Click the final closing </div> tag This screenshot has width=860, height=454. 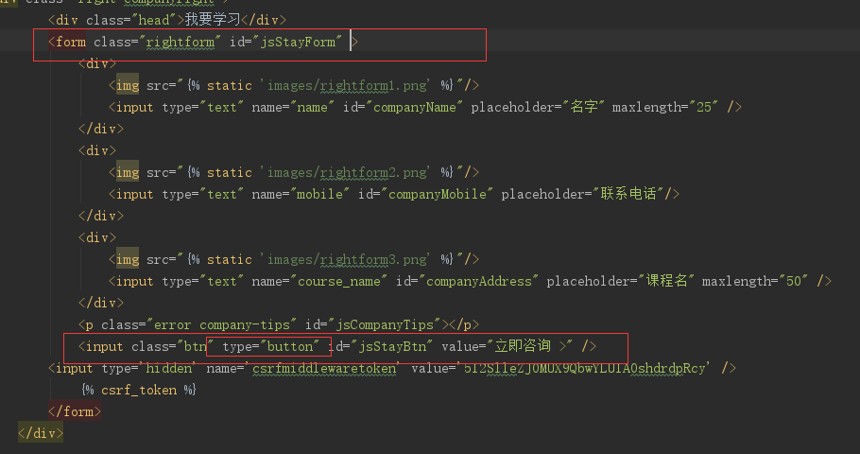click(x=41, y=433)
